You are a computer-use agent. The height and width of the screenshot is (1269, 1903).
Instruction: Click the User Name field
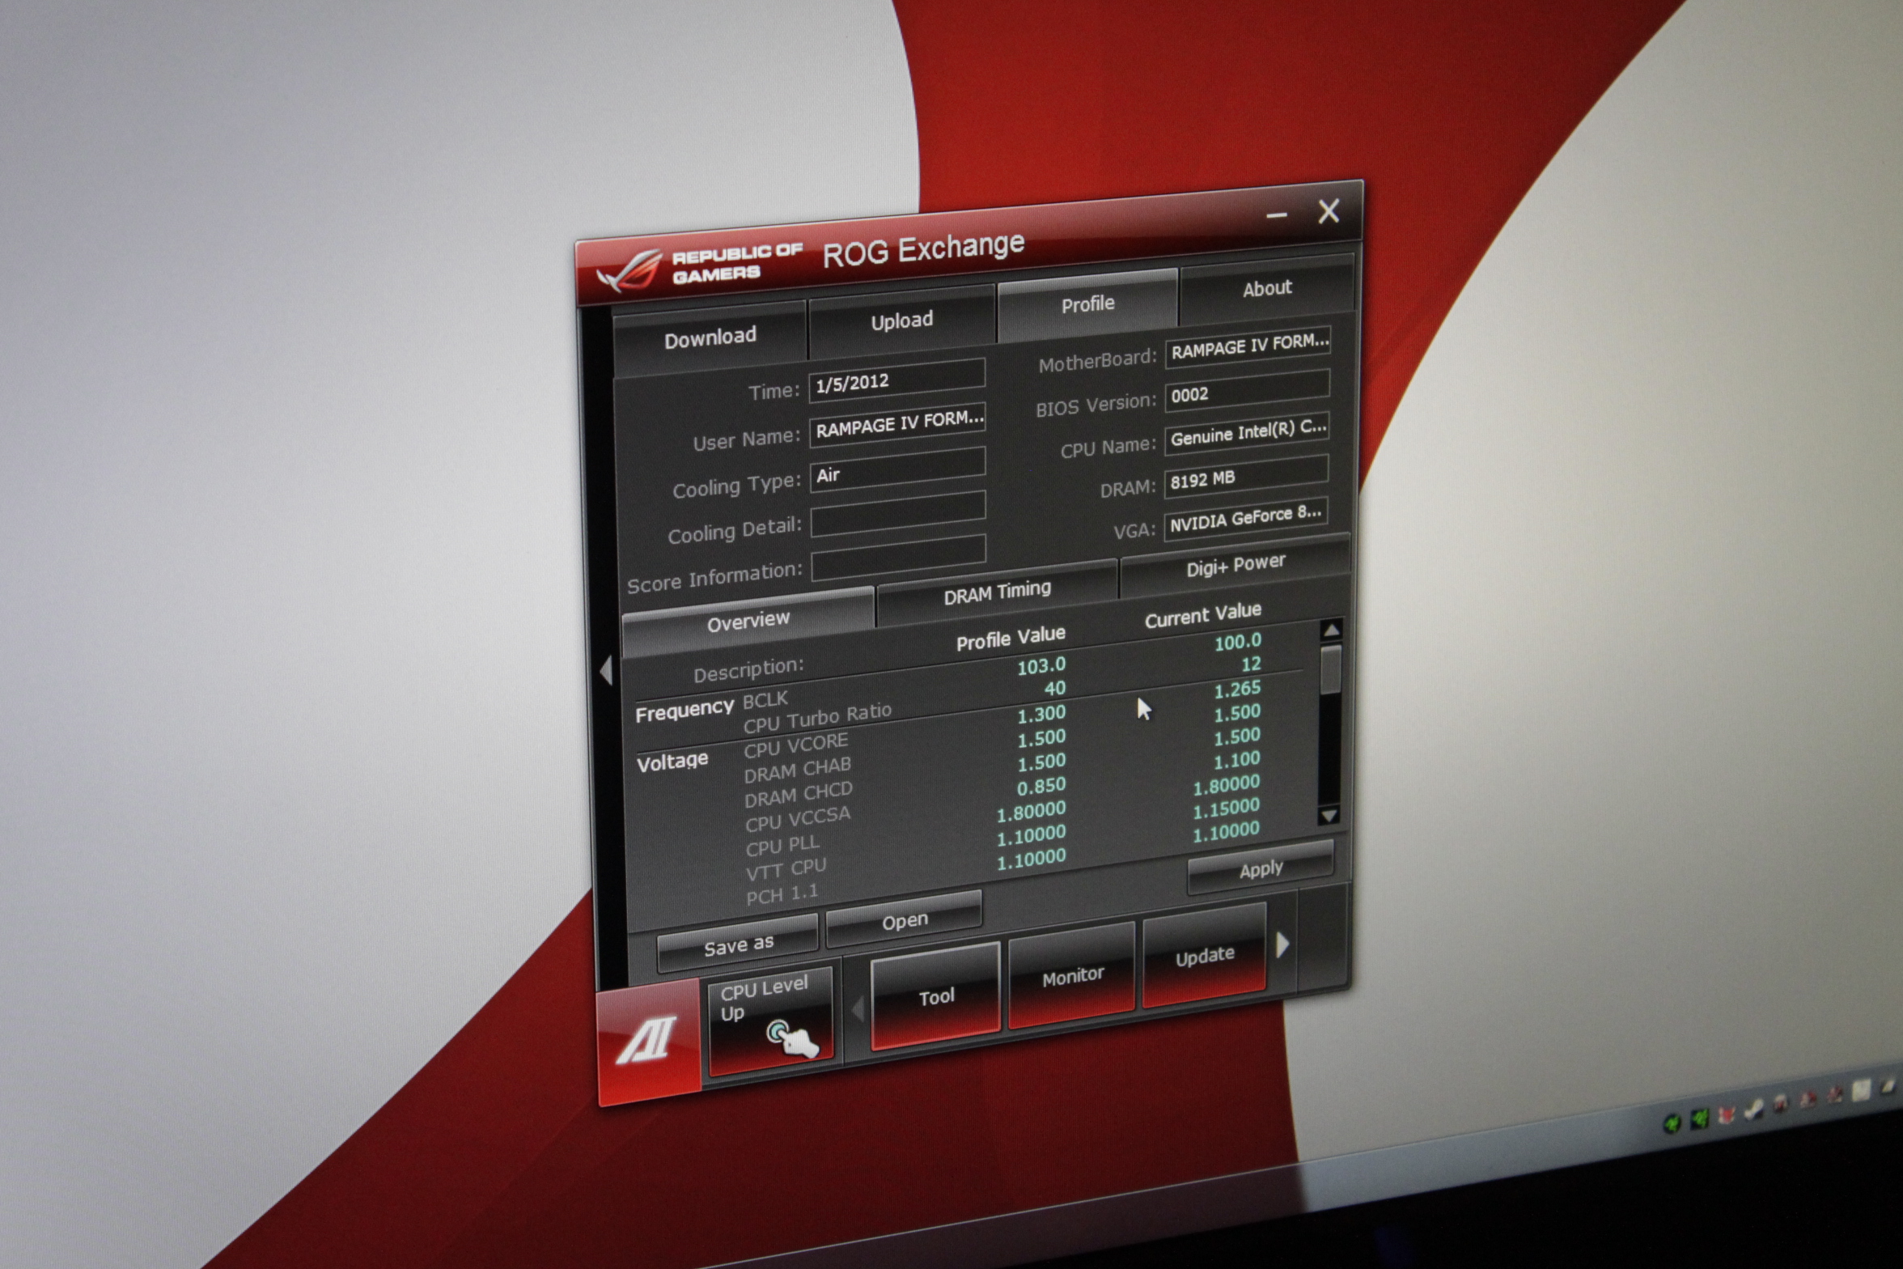898,423
